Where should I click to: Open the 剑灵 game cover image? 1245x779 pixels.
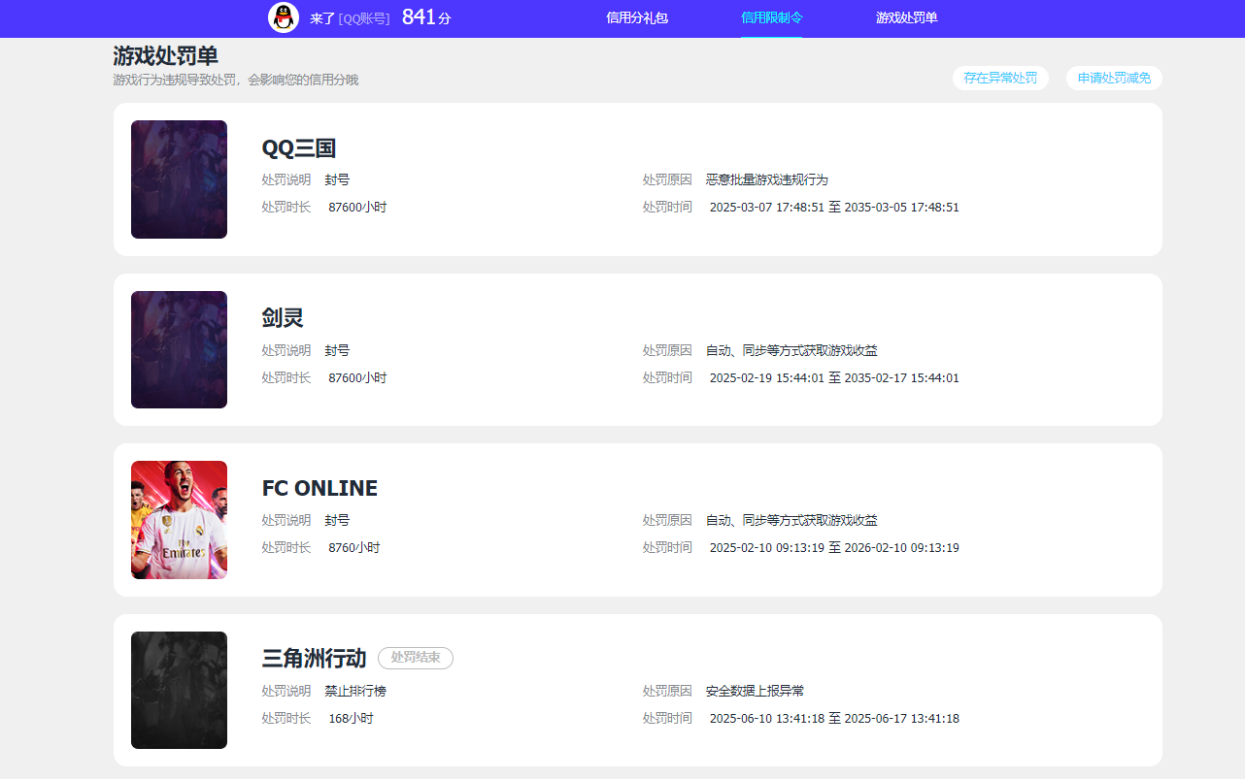tap(179, 349)
